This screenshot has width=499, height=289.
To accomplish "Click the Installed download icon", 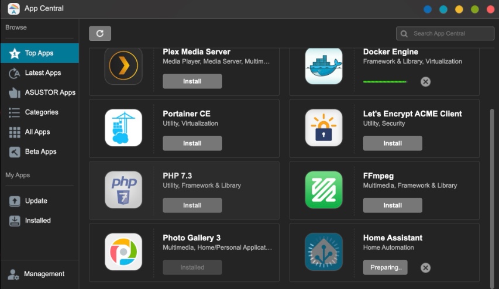I will point(15,221).
